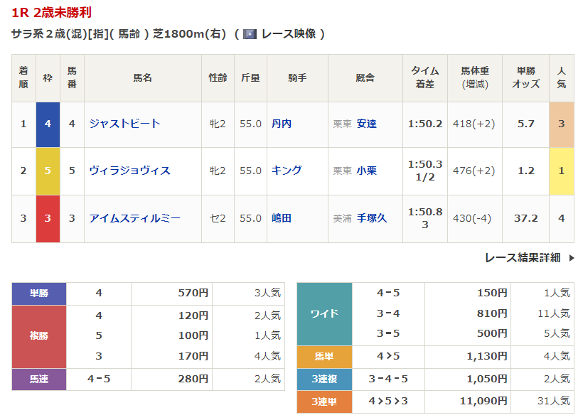This screenshot has height=420, width=583.
Task: Click the 3連複 bet type label
Action: tap(325, 379)
